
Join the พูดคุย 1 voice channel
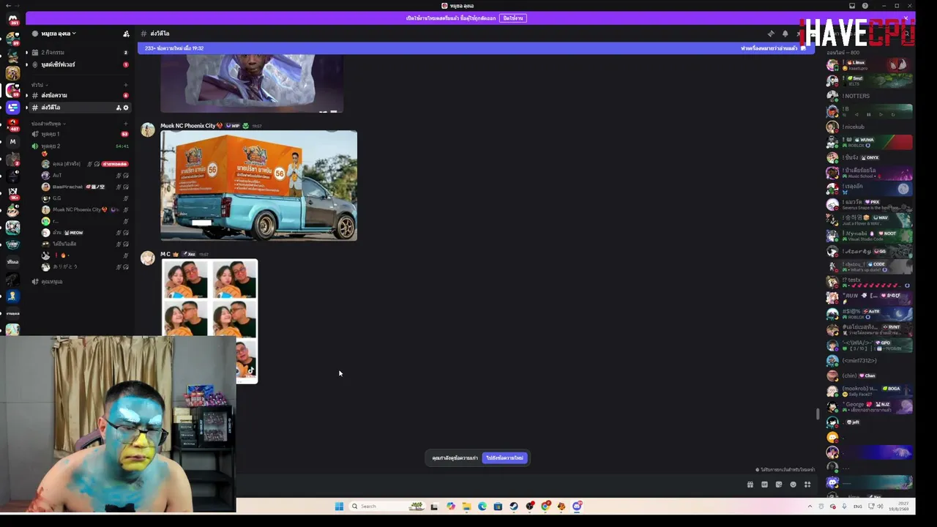[x=80, y=134]
